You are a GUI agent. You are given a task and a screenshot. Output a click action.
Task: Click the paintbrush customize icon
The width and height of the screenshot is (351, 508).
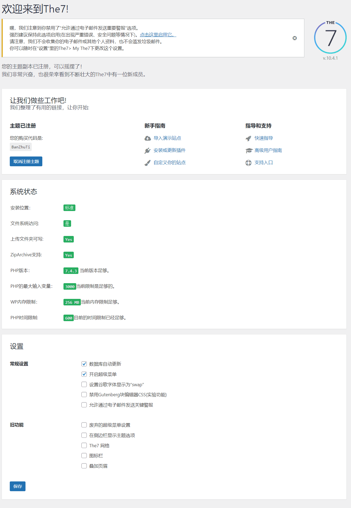coord(148,163)
